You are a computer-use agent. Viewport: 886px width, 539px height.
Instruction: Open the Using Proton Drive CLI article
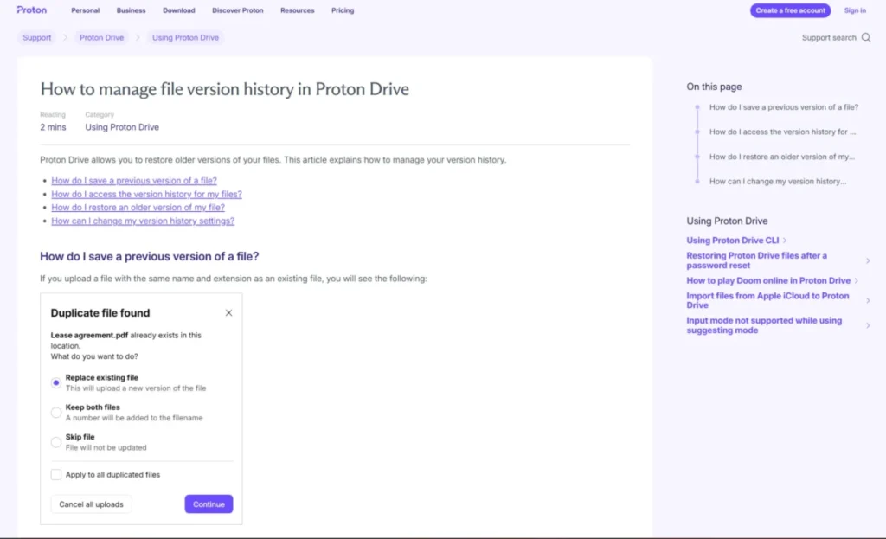pyautogui.click(x=732, y=241)
